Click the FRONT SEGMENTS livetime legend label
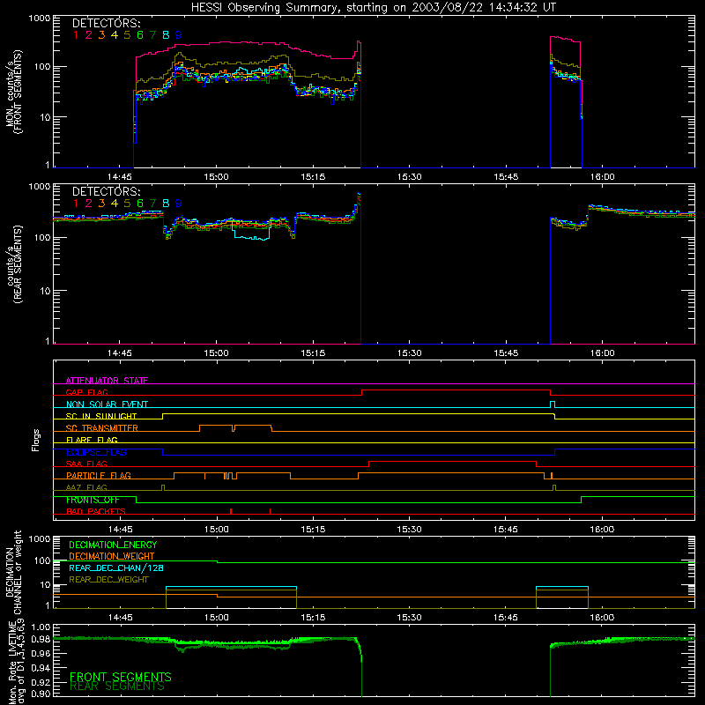Viewport: 705px width, 705px height. [x=121, y=677]
